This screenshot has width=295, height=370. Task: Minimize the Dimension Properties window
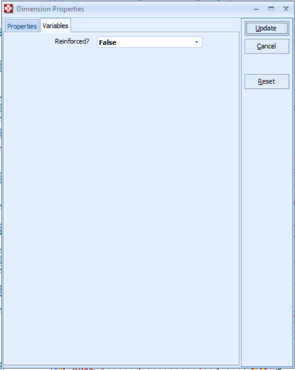[x=256, y=9]
